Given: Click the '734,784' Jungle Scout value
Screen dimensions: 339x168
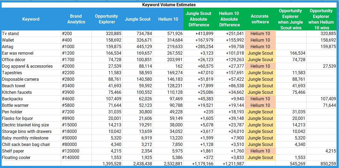Looking at the screenshot, I should pyautogui.click(x=138, y=34).
